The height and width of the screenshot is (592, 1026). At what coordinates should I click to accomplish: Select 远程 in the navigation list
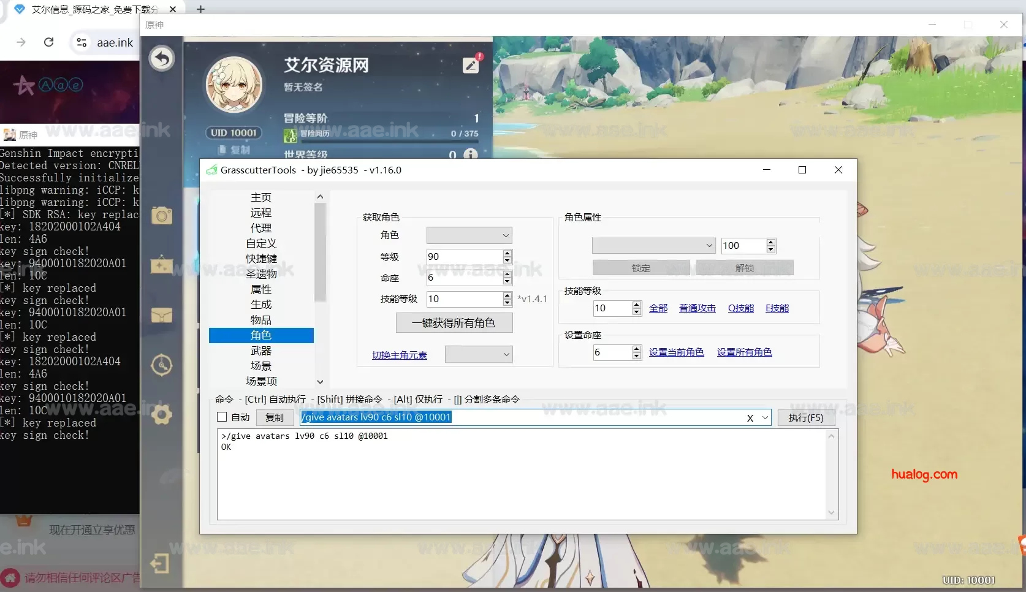(x=261, y=213)
